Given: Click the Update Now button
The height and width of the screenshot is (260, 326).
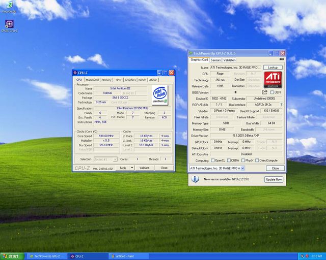Looking at the screenshot, I should point(274,179).
